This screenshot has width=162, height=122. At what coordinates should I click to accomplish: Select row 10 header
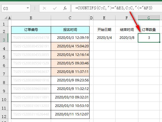click(4, 98)
